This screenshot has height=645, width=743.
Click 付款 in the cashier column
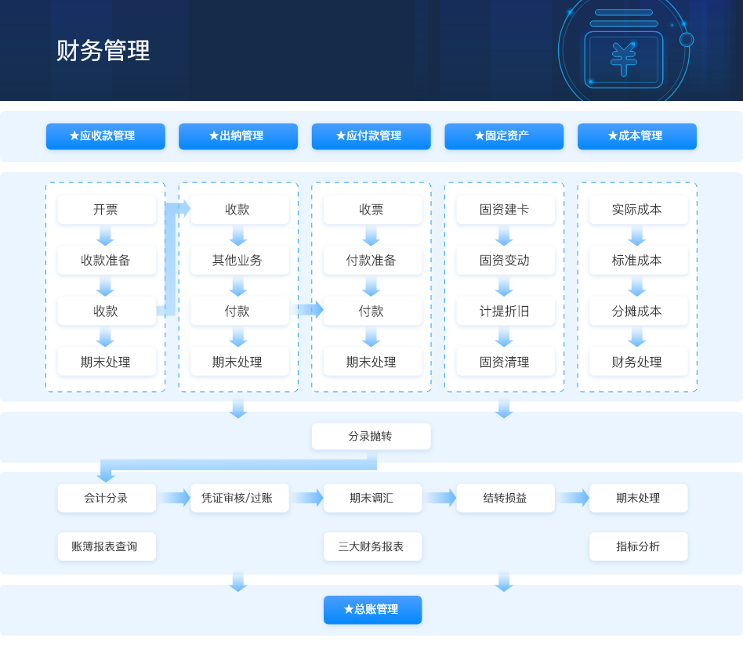pyautogui.click(x=239, y=311)
